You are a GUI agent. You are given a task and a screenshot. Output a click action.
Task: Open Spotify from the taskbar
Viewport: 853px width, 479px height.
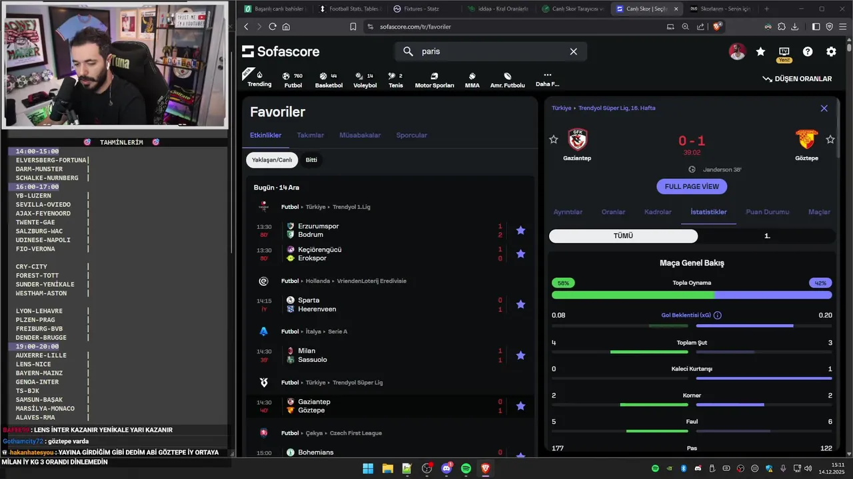pos(466,468)
